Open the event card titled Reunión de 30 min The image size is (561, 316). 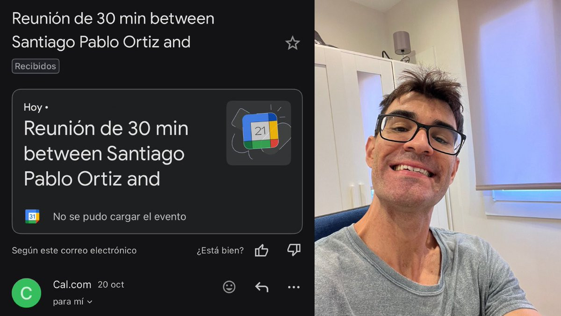[157, 161]
